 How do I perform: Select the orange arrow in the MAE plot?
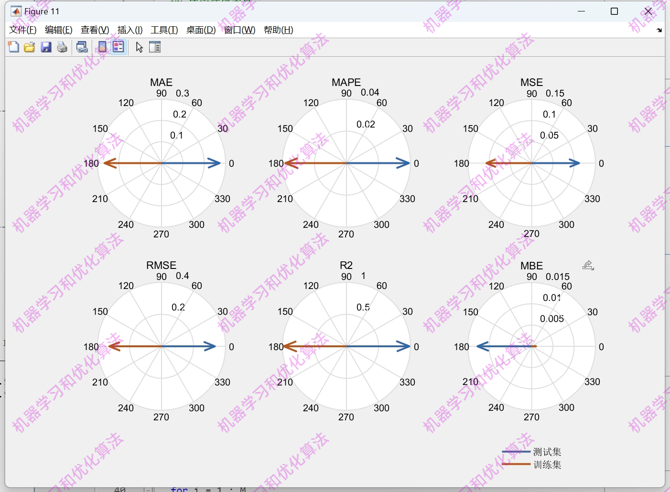pos(133,163)
